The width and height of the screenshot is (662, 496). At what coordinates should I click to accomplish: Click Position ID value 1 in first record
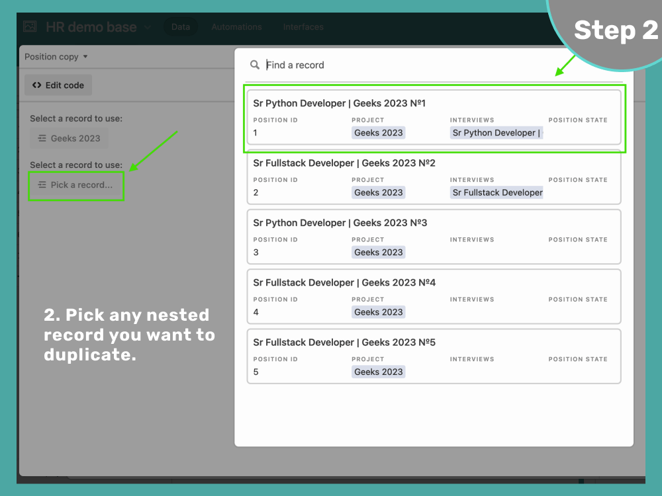click(255, 133)
